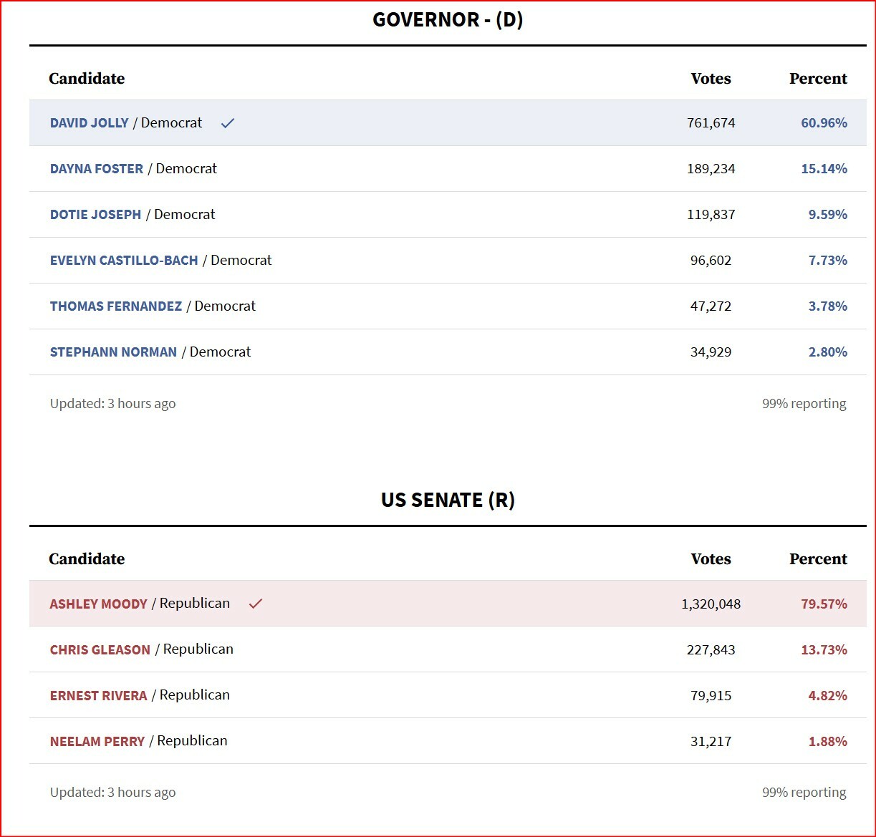This screenshot has height=837, width=876.
Task: Click the Senate table Percent column header
Action: pos(818,559)
